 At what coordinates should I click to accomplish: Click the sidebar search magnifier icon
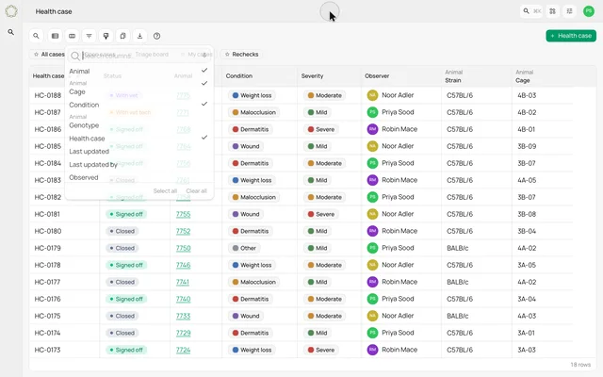click(x=11, y=32)
